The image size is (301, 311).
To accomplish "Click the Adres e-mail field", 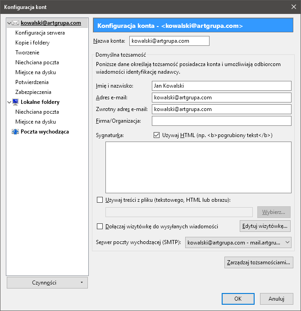I will click(222, 98).
